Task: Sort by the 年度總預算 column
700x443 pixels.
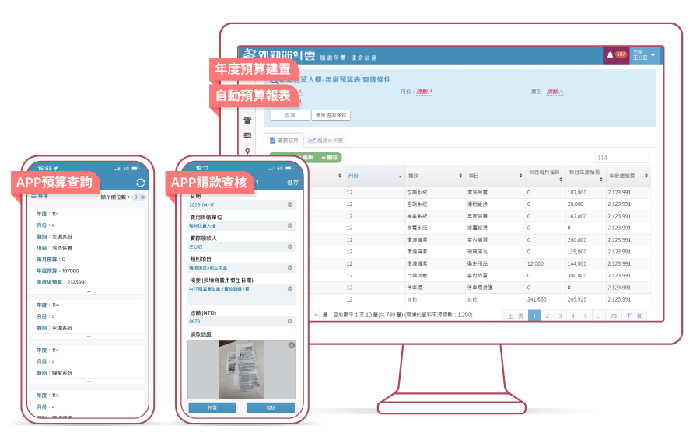Action: (628, 176)
